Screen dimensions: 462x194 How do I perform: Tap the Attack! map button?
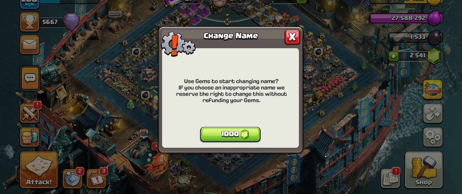point(39,170)
